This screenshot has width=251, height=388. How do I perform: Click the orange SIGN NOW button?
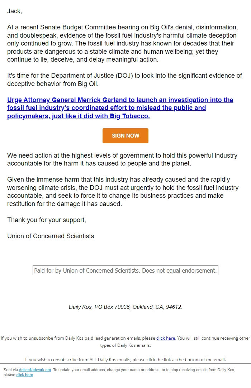coord(125,136)
